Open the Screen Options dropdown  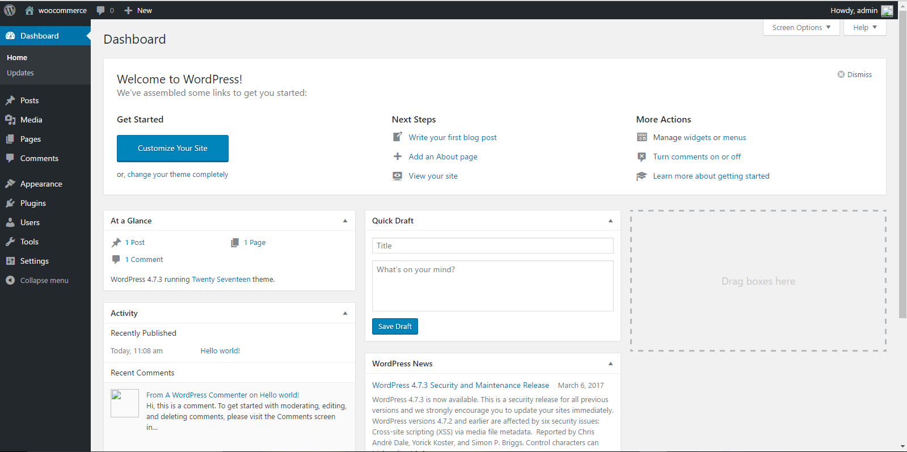(801, 27)
